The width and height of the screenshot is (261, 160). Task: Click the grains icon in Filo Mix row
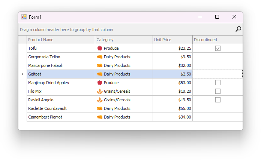100,91
